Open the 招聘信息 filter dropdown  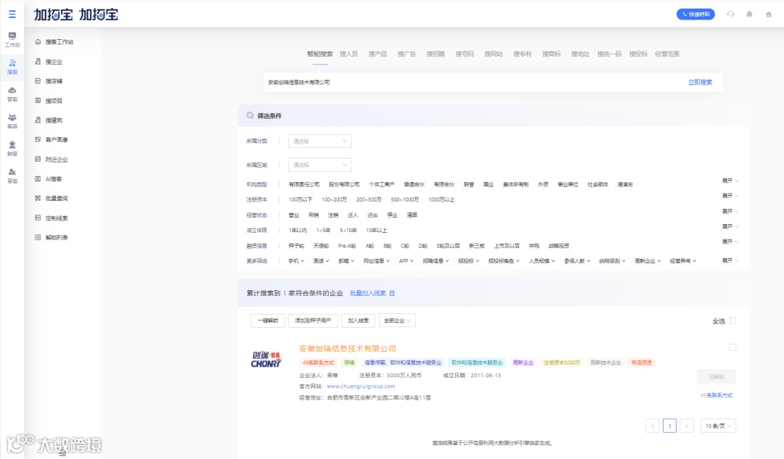(x=436, y=261)
